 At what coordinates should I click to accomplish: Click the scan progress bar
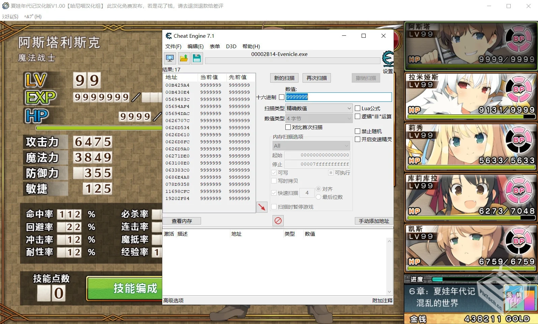293,61
